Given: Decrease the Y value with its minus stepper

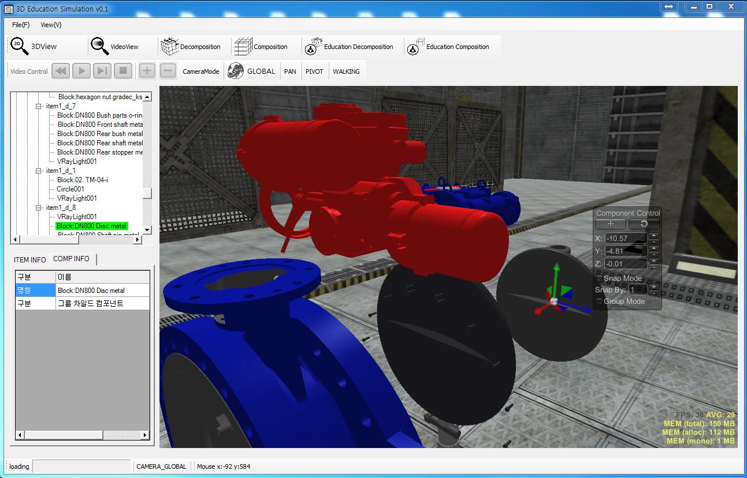Looking at the screenshot, I should point(653,254).
